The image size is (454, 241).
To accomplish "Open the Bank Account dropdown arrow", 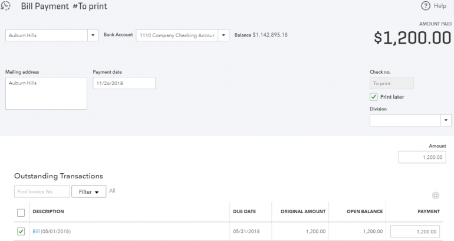I will [223, 35].
